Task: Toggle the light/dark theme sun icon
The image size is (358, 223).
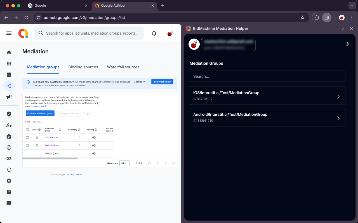Action: point(348,44)
